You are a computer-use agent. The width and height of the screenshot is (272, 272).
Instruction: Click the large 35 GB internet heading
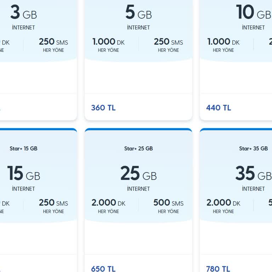click(253, 174)
